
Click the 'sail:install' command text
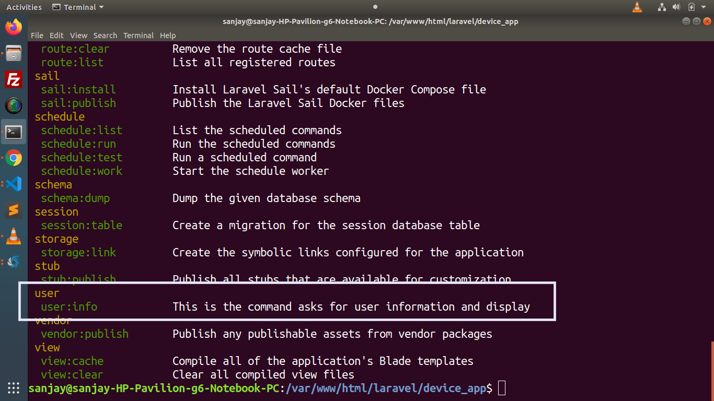pos(78,90)
